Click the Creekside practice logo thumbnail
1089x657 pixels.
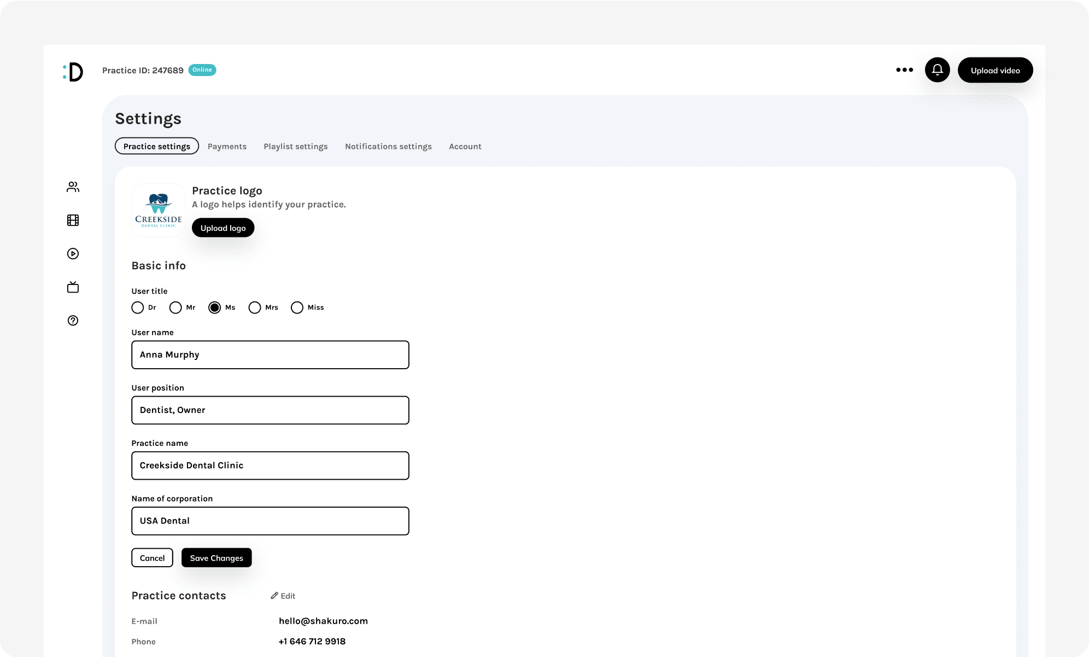(x=159, y=210)
